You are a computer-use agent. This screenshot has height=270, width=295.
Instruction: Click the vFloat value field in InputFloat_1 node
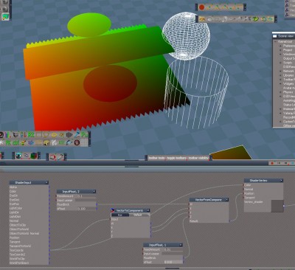[173, 262]
